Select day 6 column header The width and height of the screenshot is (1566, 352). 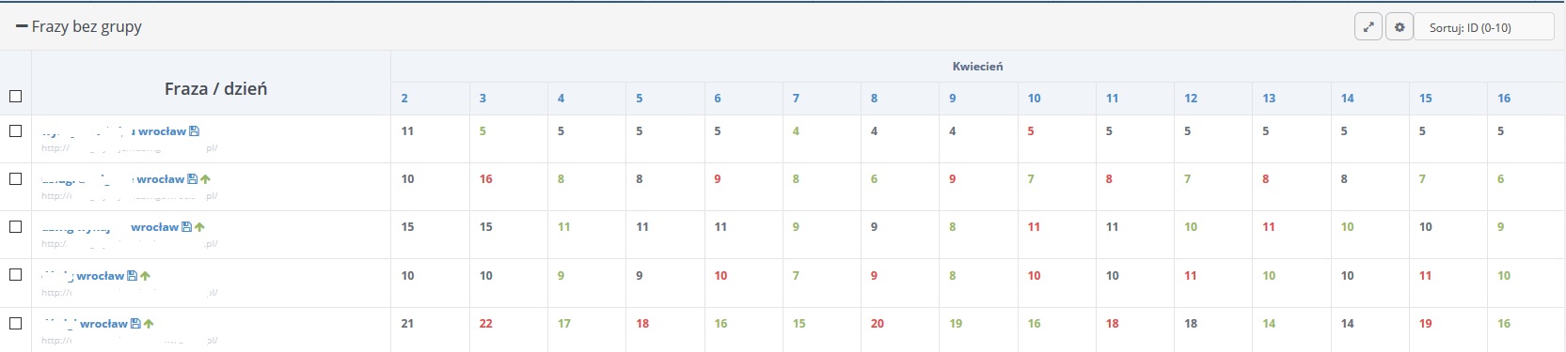click(x=718, y=98)
